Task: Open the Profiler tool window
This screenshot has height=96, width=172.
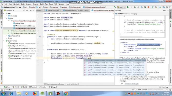Action: tap(43, 87)
